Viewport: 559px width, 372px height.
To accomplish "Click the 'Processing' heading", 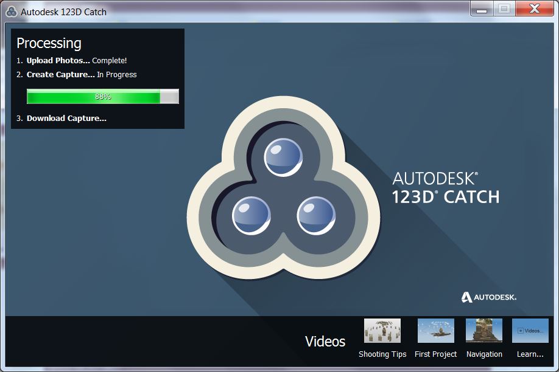I will pyautogui.click(x=49, y=43).
